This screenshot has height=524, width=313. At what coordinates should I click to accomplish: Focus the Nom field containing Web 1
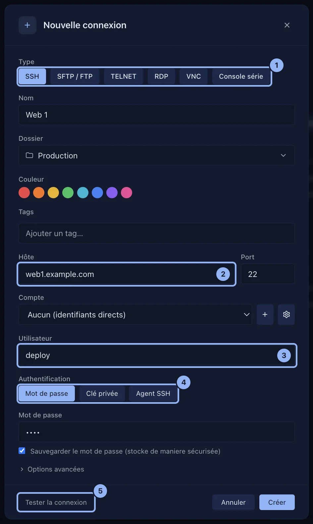click(157, 115)
